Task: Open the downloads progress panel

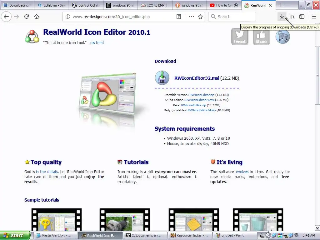Action: (282, 17)
